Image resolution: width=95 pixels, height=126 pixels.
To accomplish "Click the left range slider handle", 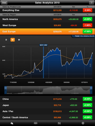I will pos(6,90).
